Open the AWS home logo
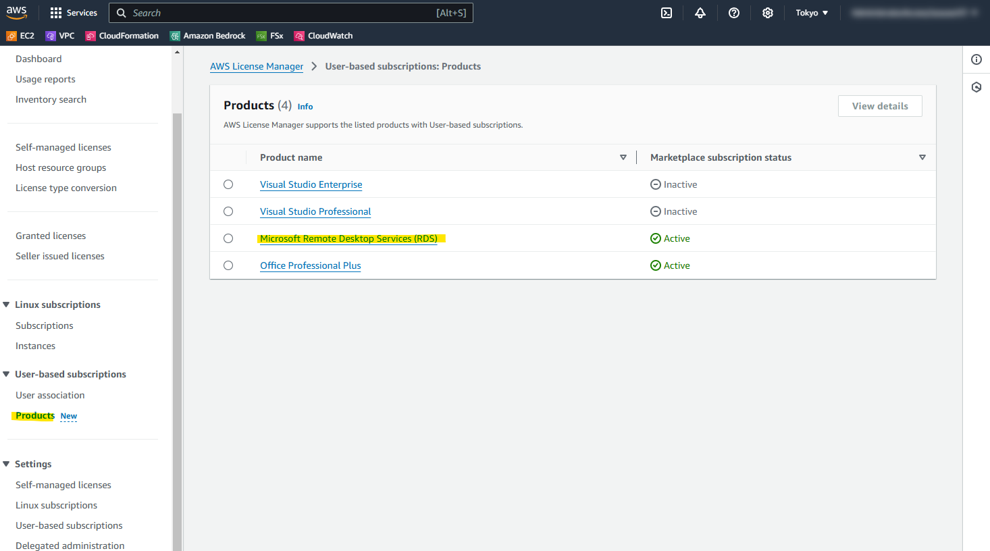The image size is (990, 551). (17, 12)
